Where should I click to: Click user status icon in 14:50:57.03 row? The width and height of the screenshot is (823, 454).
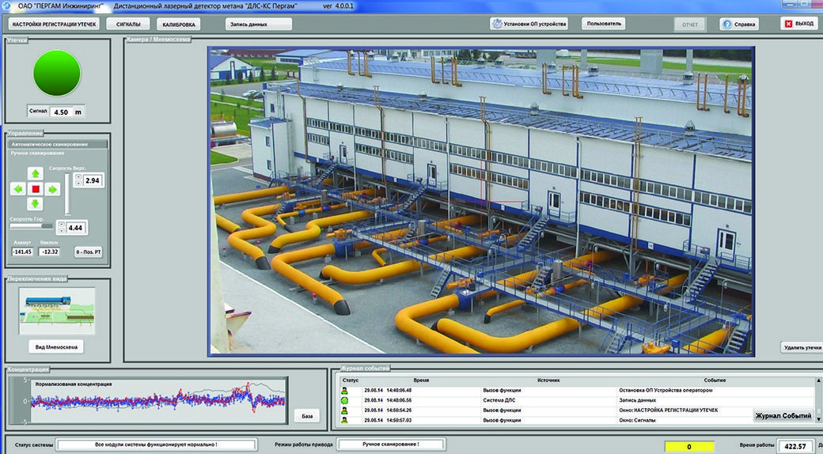click(344, 421)
